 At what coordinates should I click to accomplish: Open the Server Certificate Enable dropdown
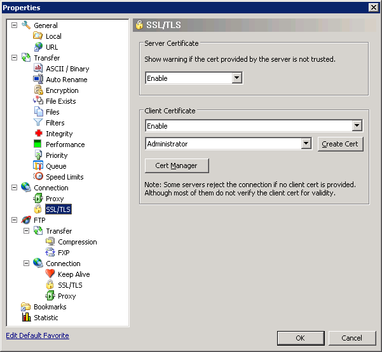coord(237,78)
